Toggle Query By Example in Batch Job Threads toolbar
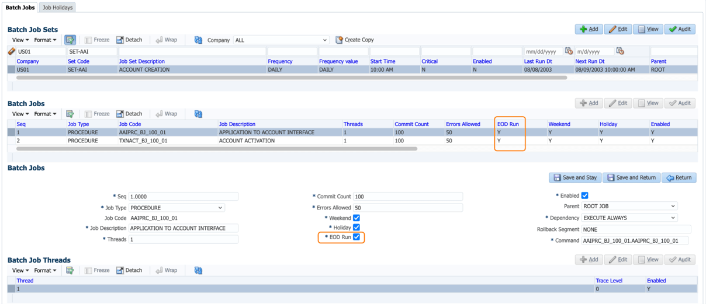706x304 pixels. point(70,270)
